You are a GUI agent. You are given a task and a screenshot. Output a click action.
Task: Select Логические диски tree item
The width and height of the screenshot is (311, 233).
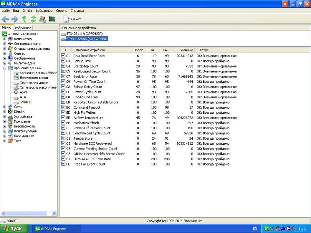[34, 78]
